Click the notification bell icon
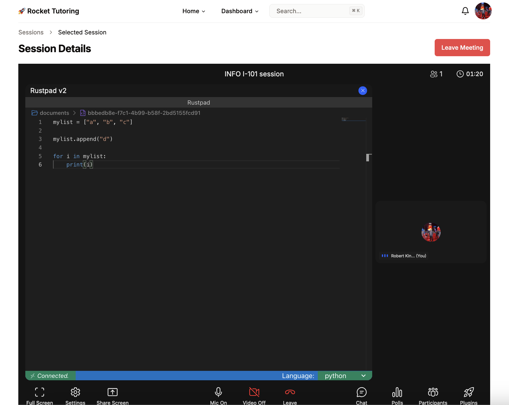509x405 pixels. (x=465, y=11)
